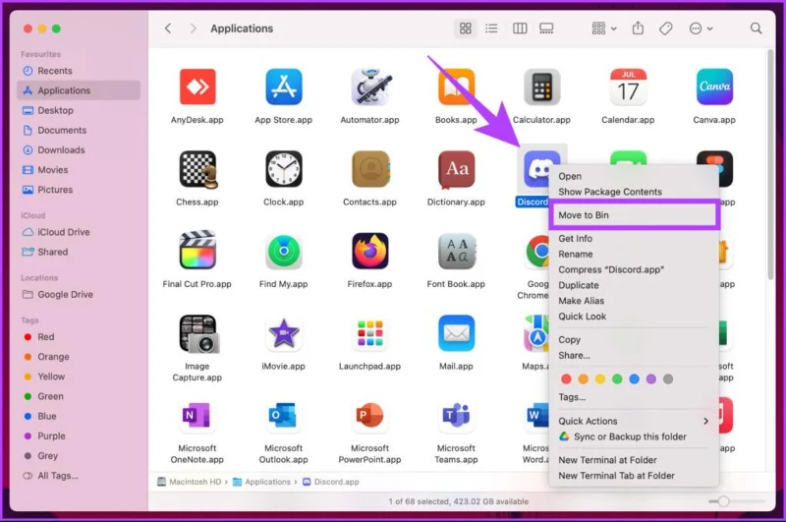Choose Sync or Backup this folder
The height and width of the screenshot is (522, 786).
(x=634, y=436)
